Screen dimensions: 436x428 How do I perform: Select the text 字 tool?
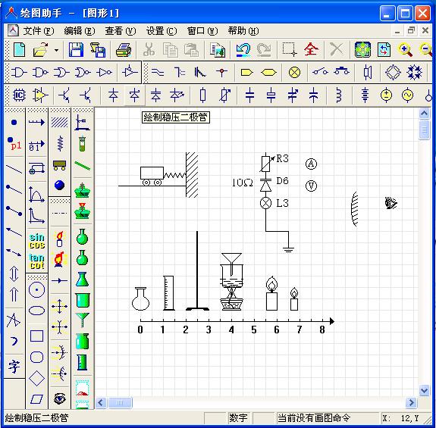click(14, 367)
